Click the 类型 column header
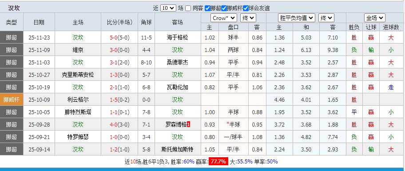Viewport: 405px width, 171px height. [12, 22]
